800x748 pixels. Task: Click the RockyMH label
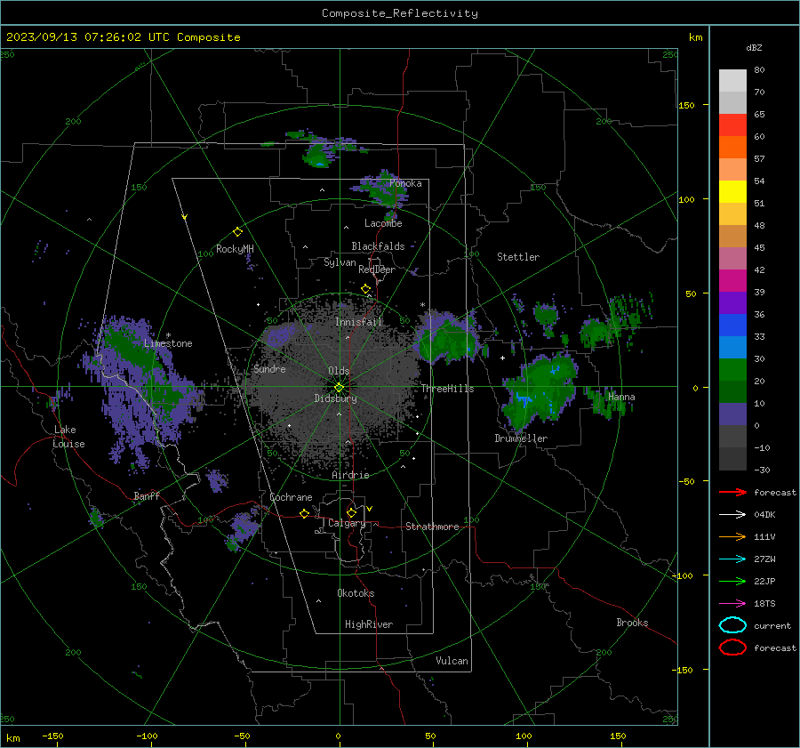click(235, 249)
